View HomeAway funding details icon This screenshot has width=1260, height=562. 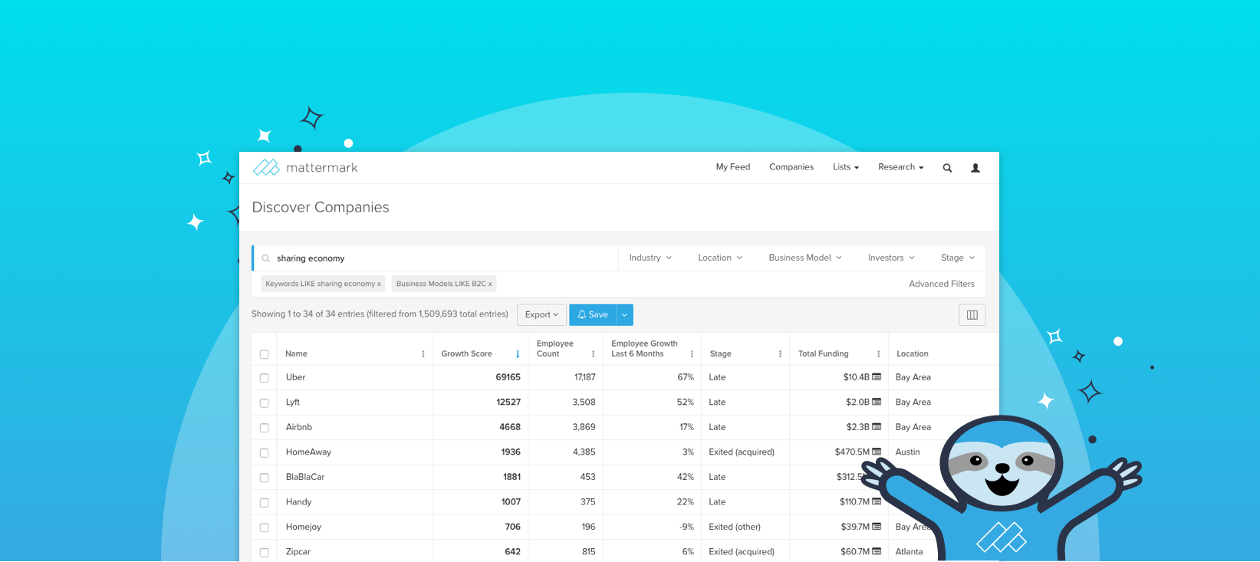point(877,452)
